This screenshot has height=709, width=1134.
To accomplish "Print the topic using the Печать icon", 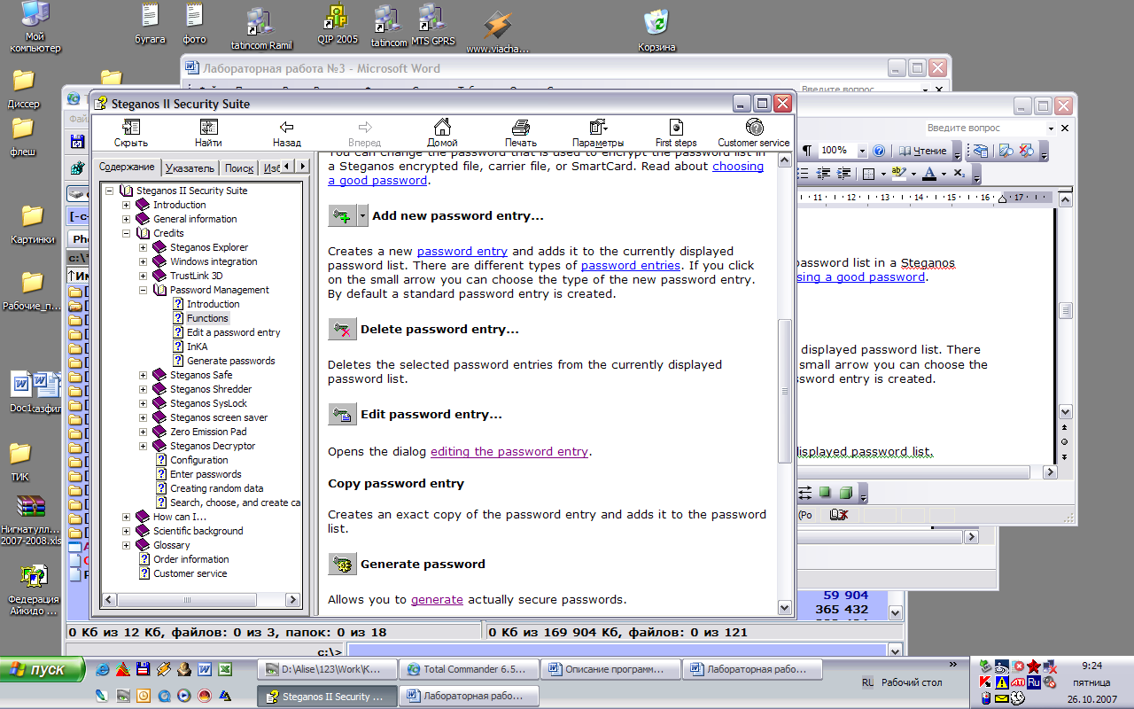I will point(520,133).
